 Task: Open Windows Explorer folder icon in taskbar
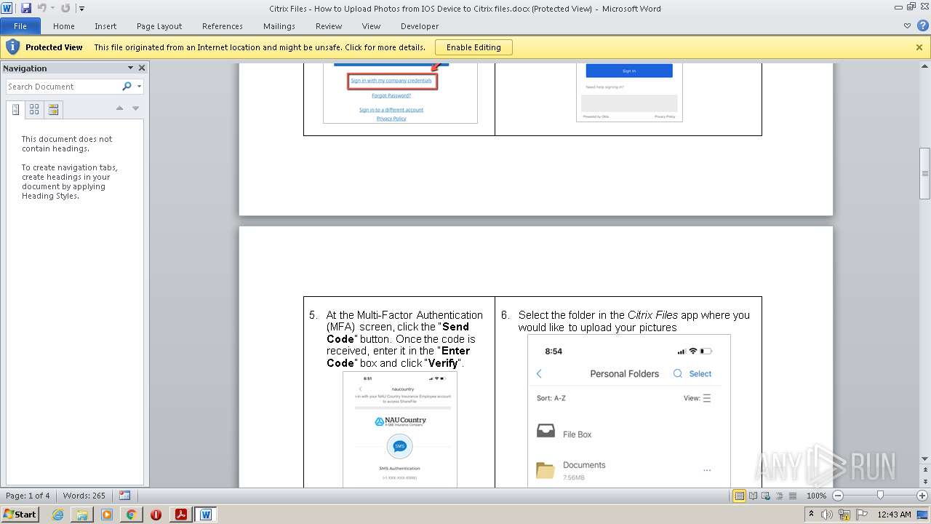(x=82, y=515)
